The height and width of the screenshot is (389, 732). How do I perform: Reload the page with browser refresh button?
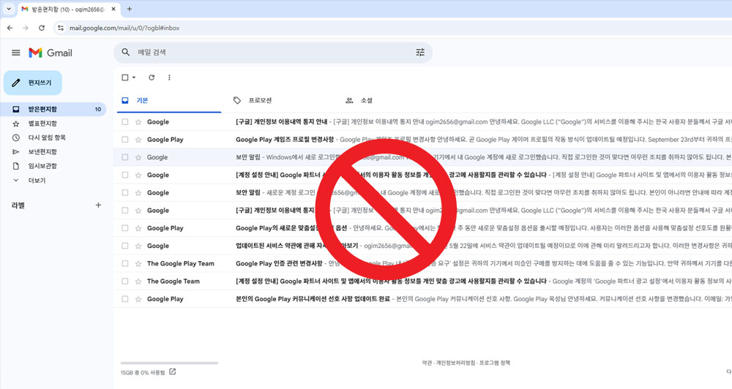42,28
